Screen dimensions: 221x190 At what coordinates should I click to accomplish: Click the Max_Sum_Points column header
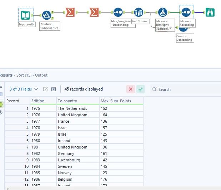click(x=121, y=101)
